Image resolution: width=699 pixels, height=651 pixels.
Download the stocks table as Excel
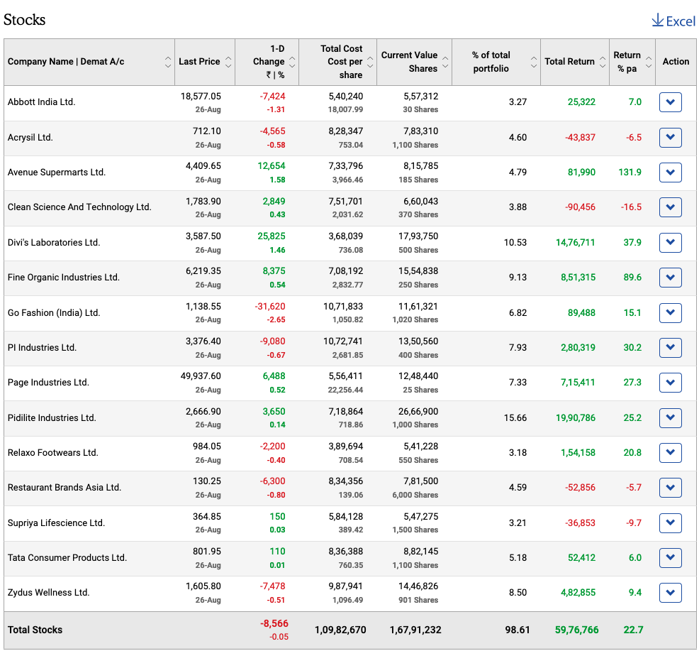(673, 21)
